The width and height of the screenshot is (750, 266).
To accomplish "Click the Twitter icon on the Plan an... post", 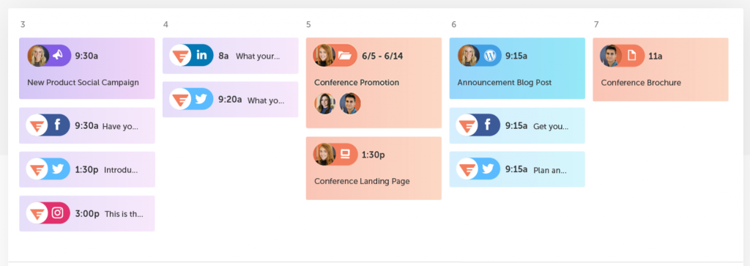I will [x=489, y=169].
